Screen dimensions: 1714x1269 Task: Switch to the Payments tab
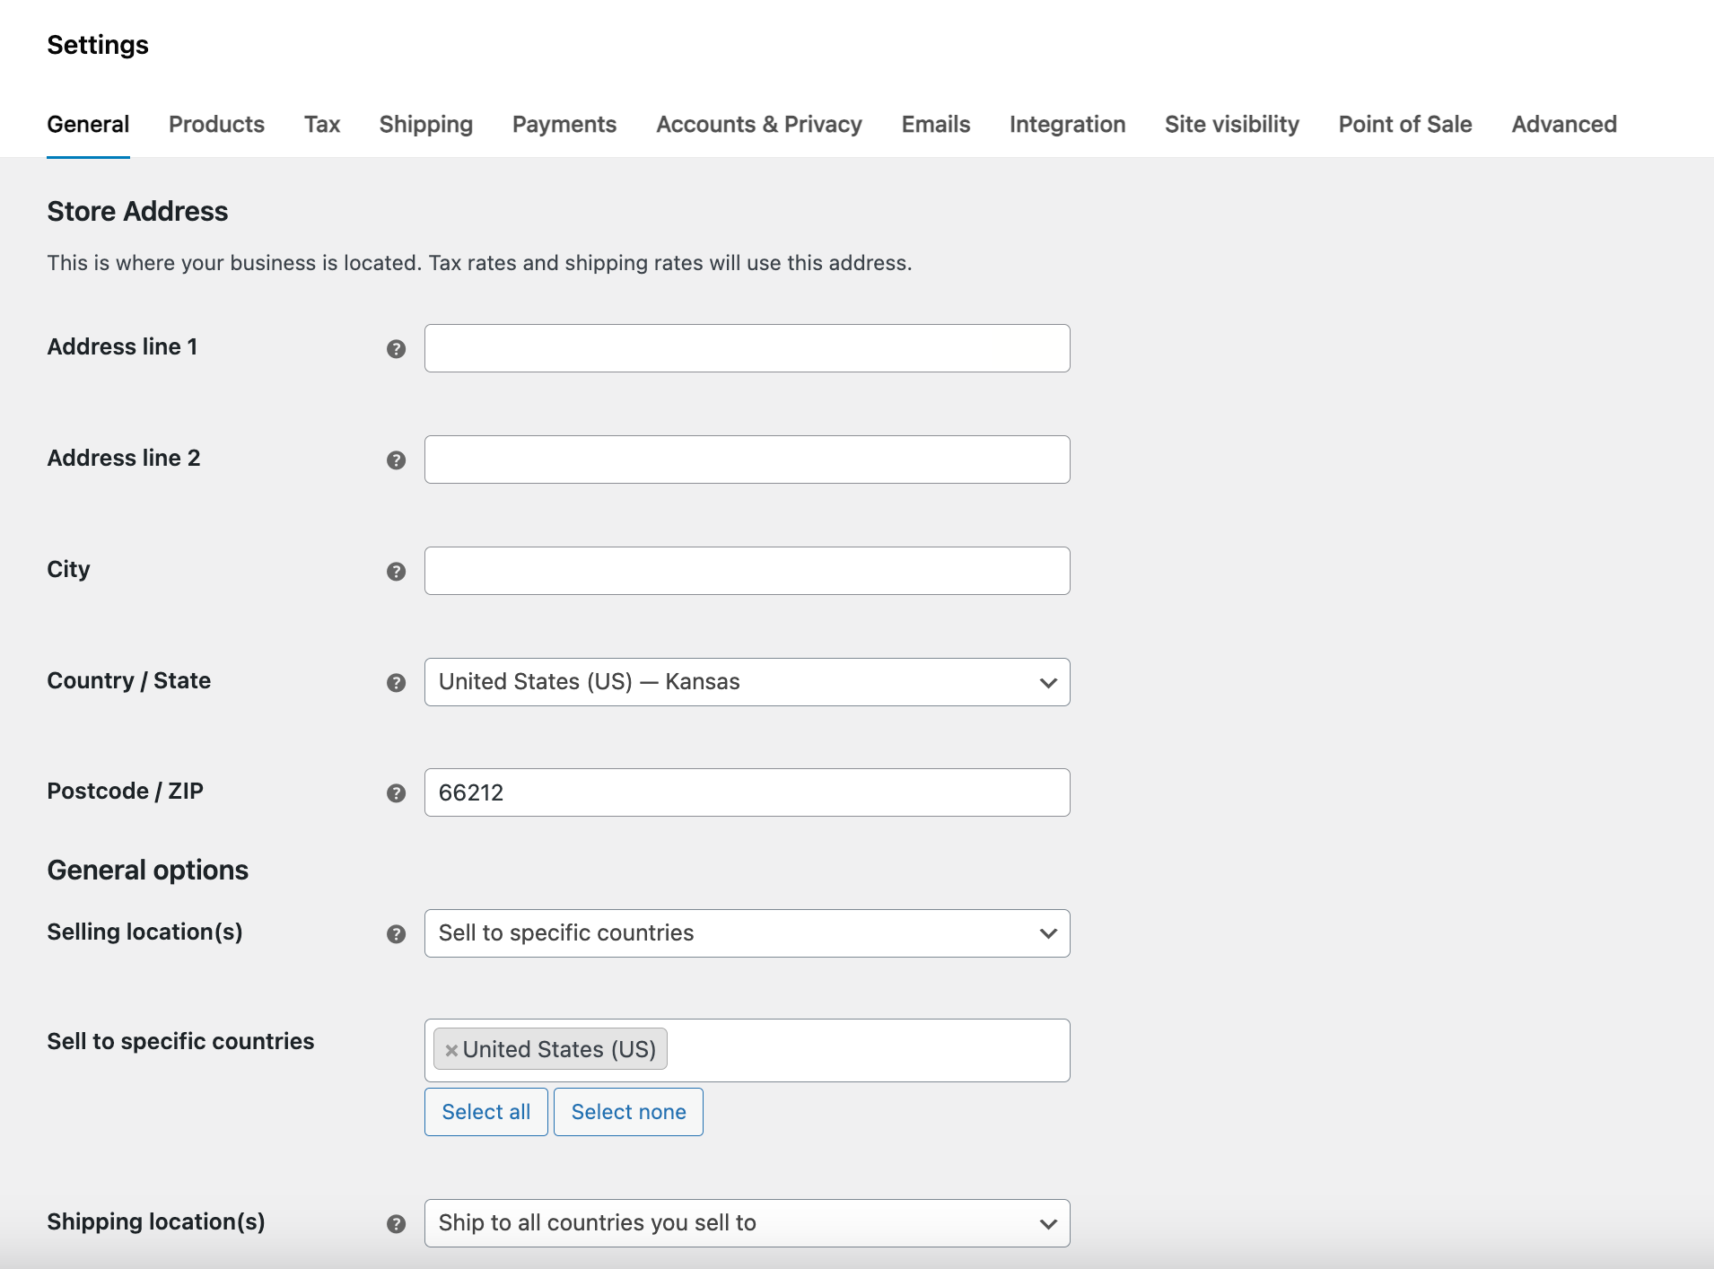click(564, 125)
